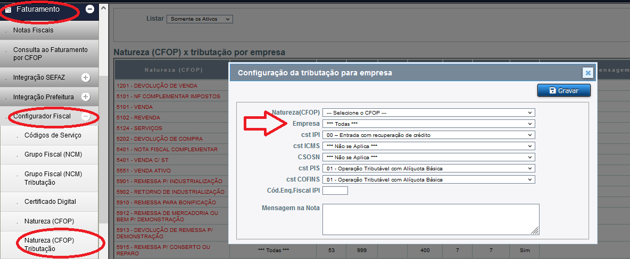This screenshot has height=259, width=630.
Task: Open the Listar filter dropdown
Action: tap(200, 19)
